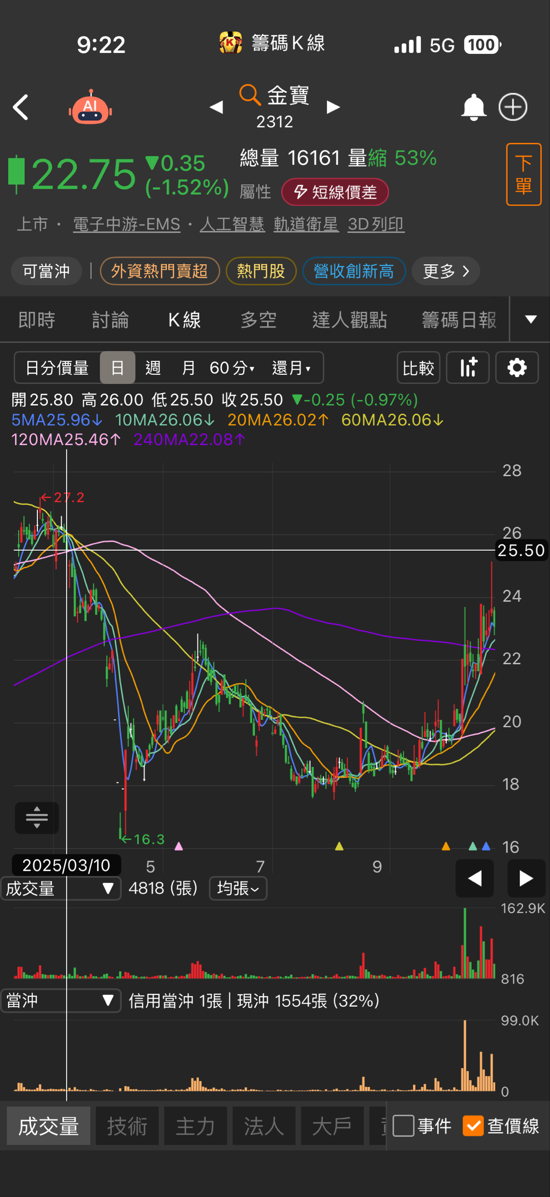Switch to the 討論 tab
The width and height of the screenshot is (550, 1197).
point(110,320)
